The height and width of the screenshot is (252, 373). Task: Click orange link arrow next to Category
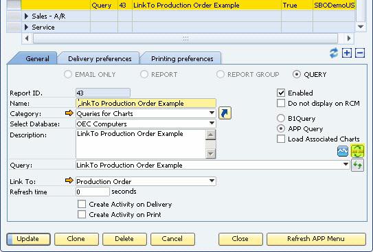[x=69, y=113]
